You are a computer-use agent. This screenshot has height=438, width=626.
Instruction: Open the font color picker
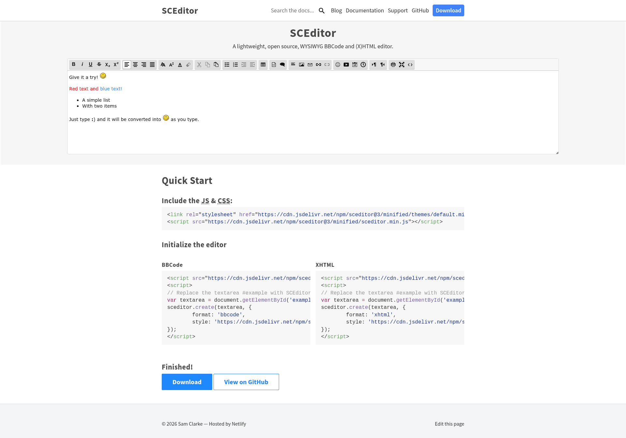[x=180, y=65]
